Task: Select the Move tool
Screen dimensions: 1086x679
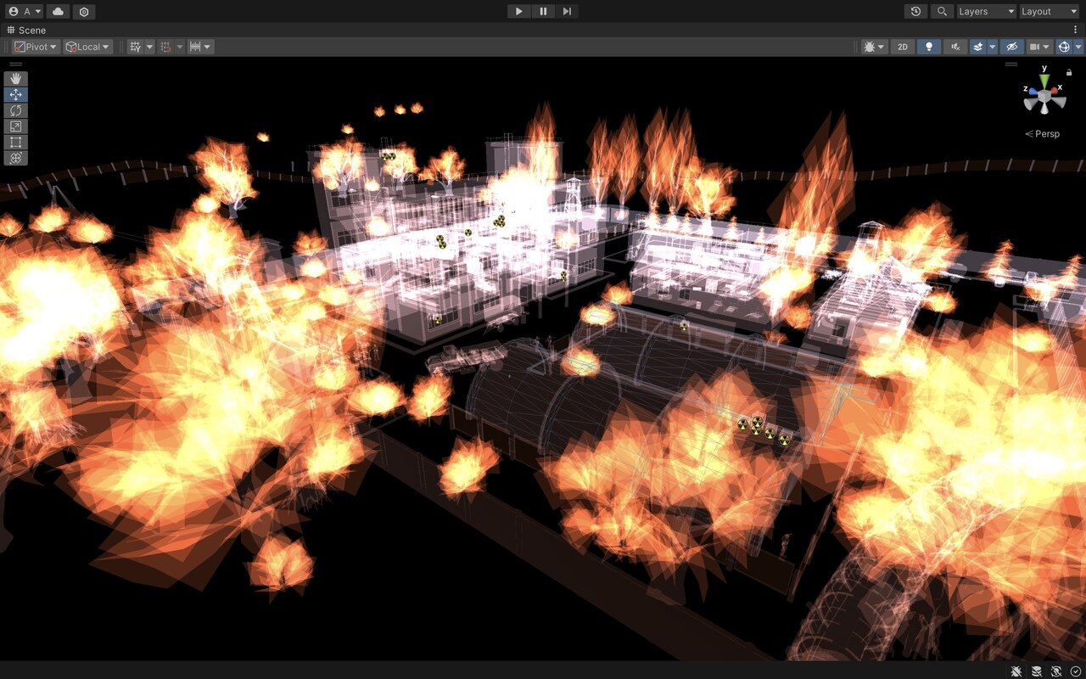Action: coord(16,95)
